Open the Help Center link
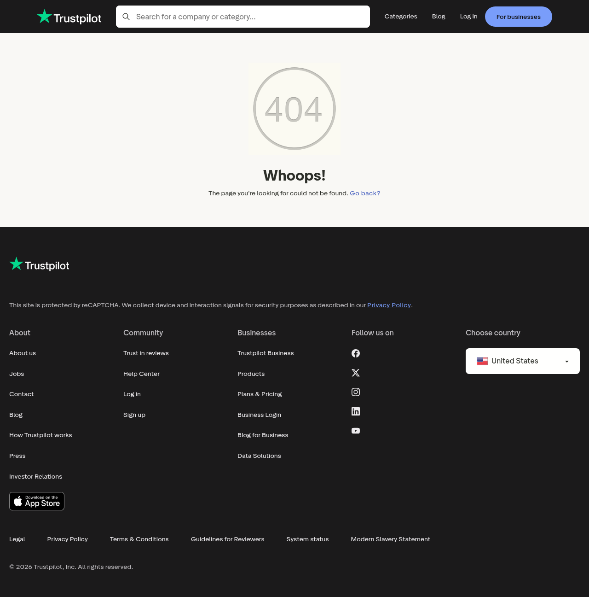Viewport: 589px width, 597px height. coord(141,374)
